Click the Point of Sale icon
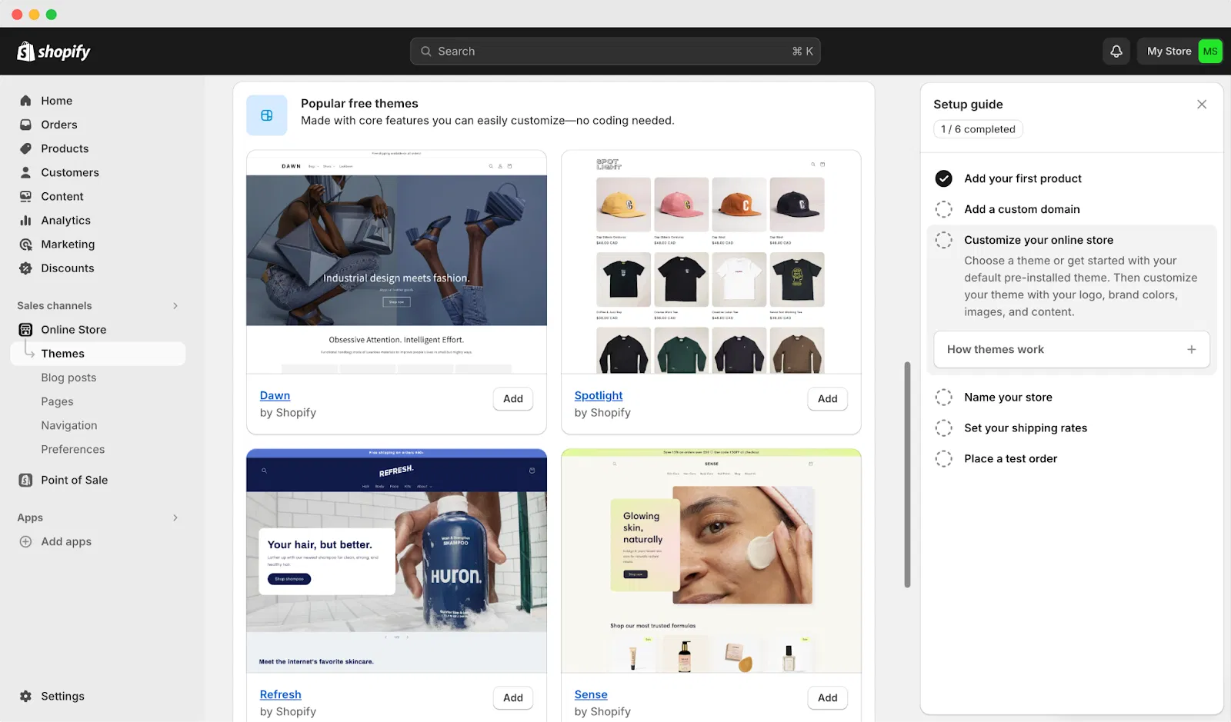This screenshot has height=722, width=1231. (x=25, y=480)
